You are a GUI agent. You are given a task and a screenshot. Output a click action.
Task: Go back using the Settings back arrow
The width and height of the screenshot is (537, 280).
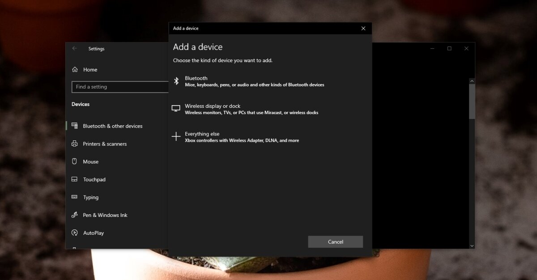point(74,49)
